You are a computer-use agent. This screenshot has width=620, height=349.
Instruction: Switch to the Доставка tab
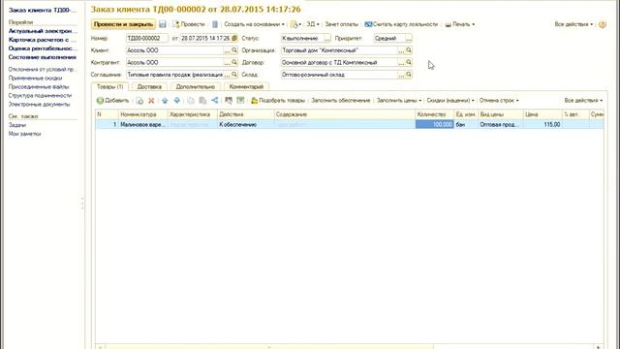click(149, 86)
